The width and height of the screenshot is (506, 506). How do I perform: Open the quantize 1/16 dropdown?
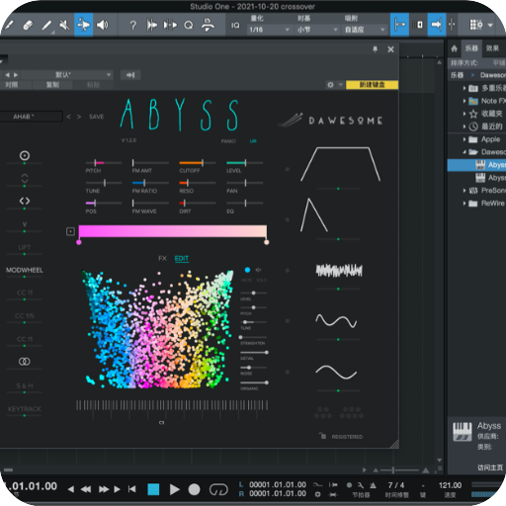tap(269, 30)
